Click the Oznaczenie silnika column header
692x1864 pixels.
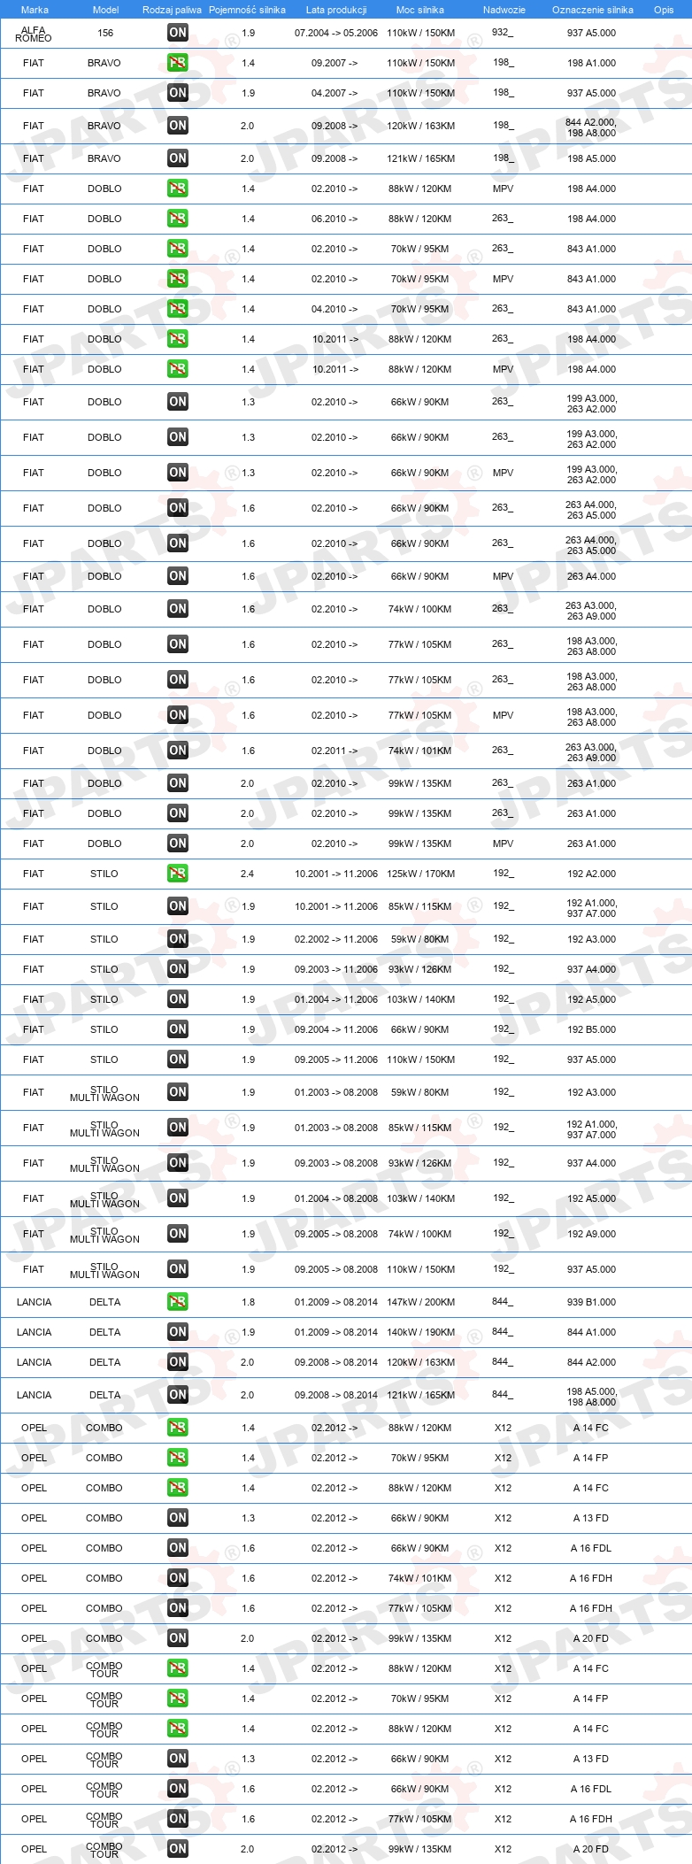tap(593, 10)
